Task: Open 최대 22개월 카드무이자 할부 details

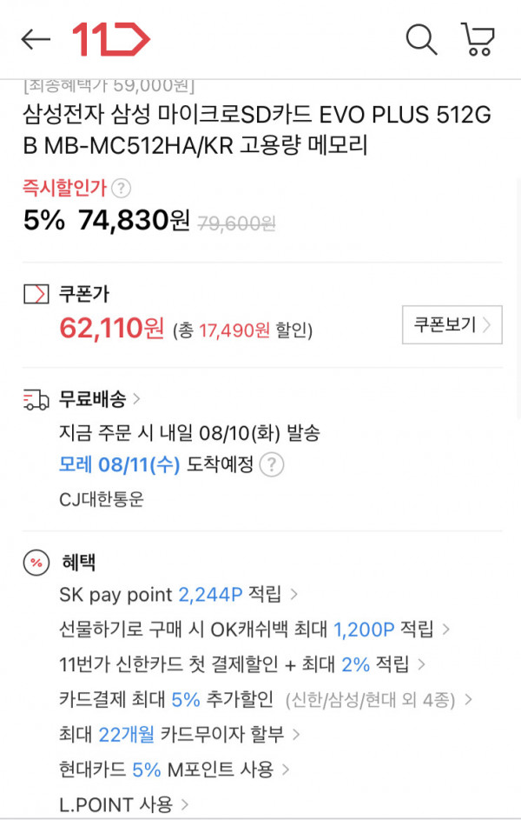Action: (180, 734)
